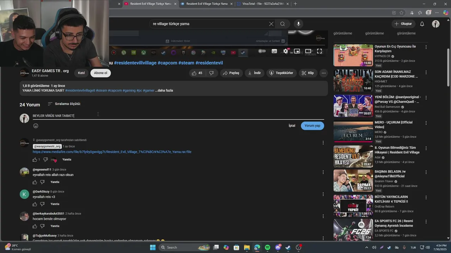Open Edge settings and more menu
This screenshot has width=451, height=253.
(437, 13)
